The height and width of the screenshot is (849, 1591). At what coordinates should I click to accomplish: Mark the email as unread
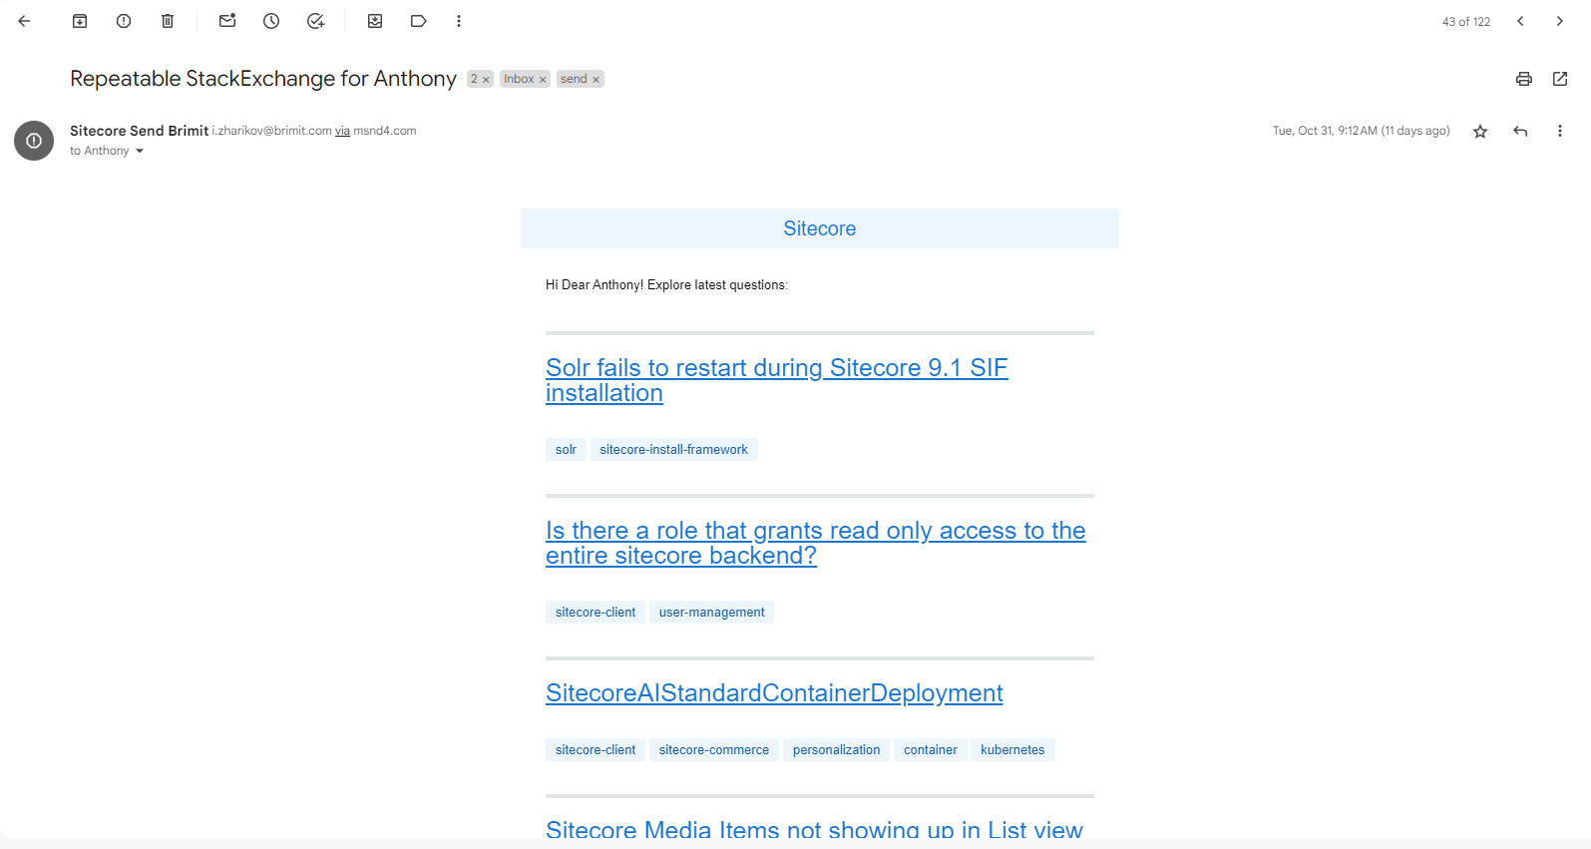tap(227, 21)
